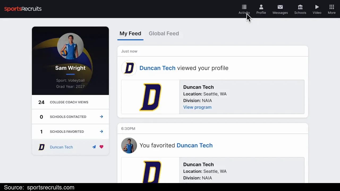Viewport: 340px width, 191px height.
Task: Open the Schools building icon
Action: click(x=300, y=7)
